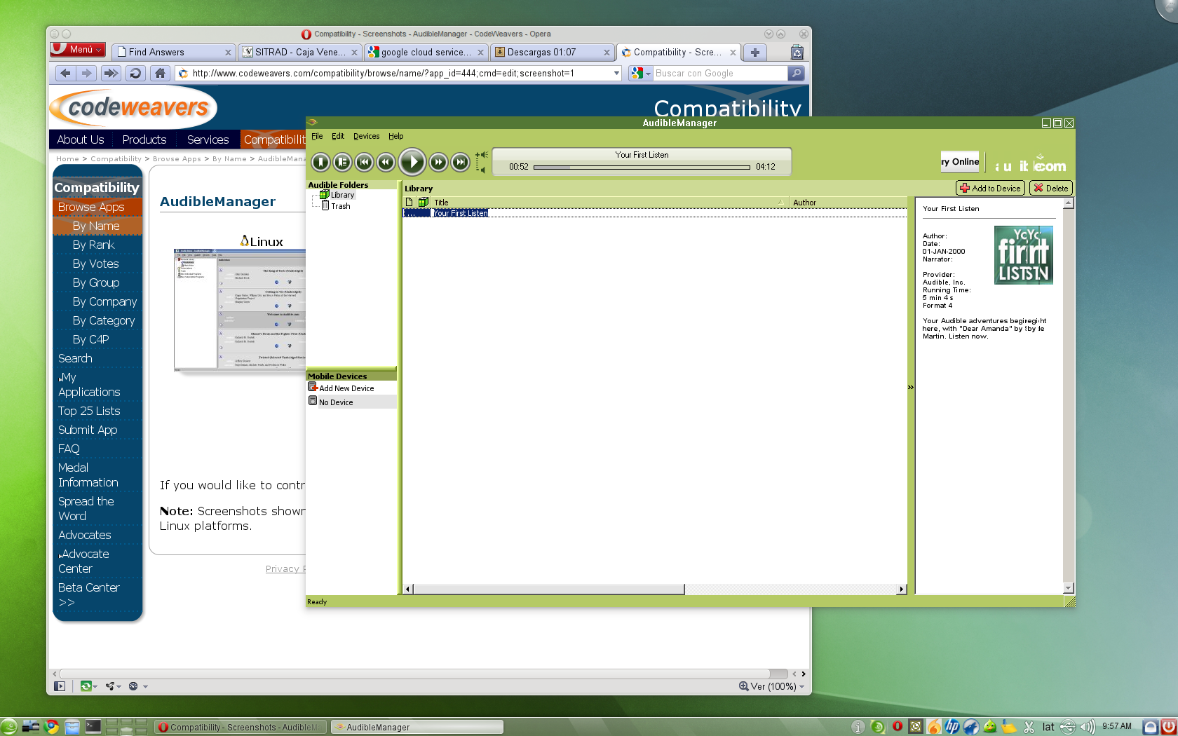This screenshot has height=736, width=1178.
Task: Rewind the current audiobook
Action: [x=387, y=162]
